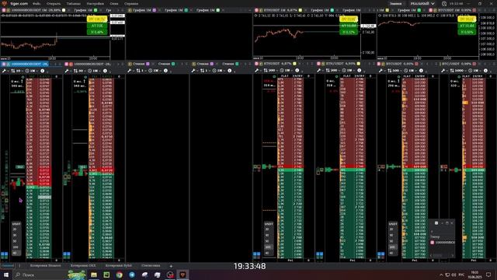Open Telegram from the taskbar
This screenshot has width=497, height=280.
coord(132,275)
